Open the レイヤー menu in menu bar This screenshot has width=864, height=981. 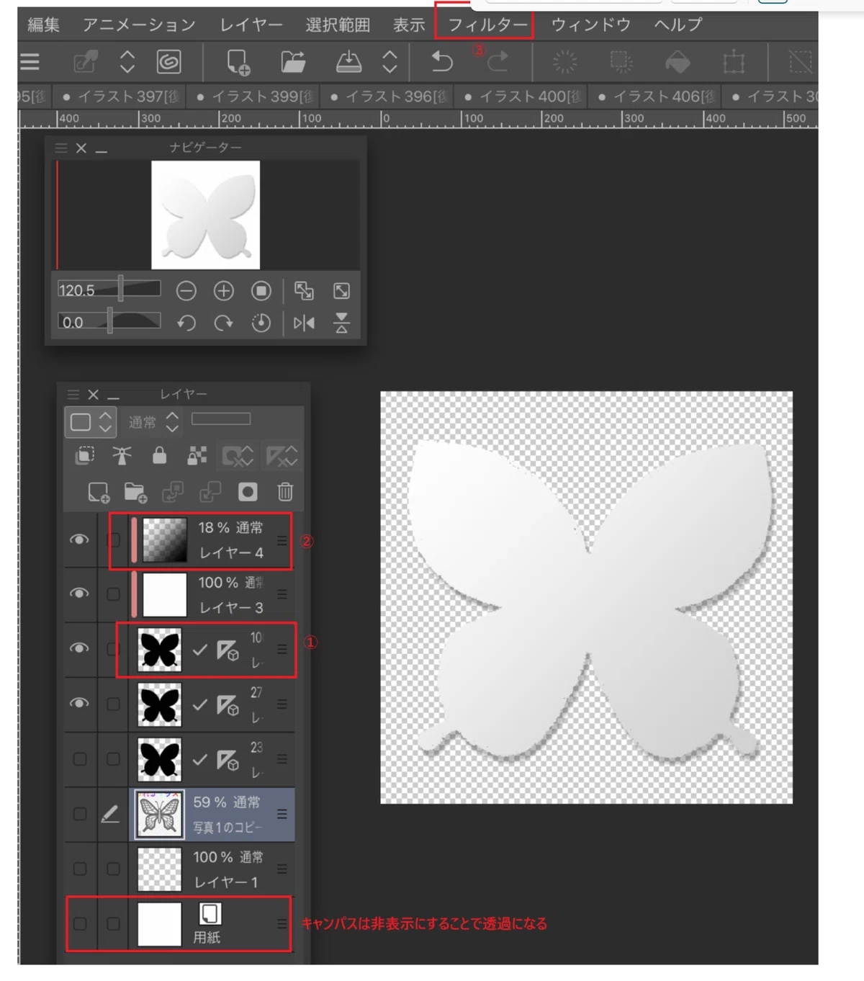tap(251, 24)
